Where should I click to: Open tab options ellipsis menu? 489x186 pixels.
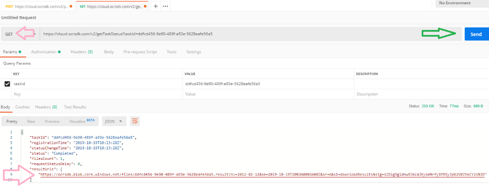click(x=166, y=6)
